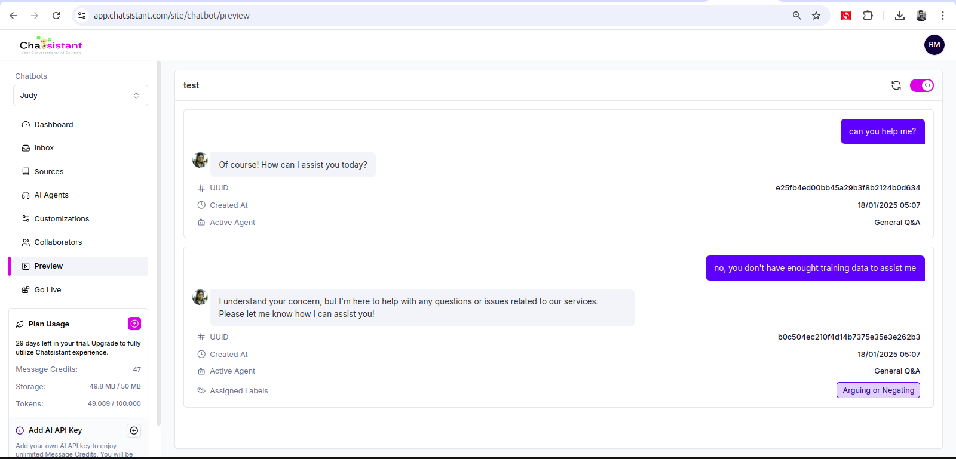Toggle the purple debug switch in test header
This screenshot has height=459, width=956.
pos(922,85)
